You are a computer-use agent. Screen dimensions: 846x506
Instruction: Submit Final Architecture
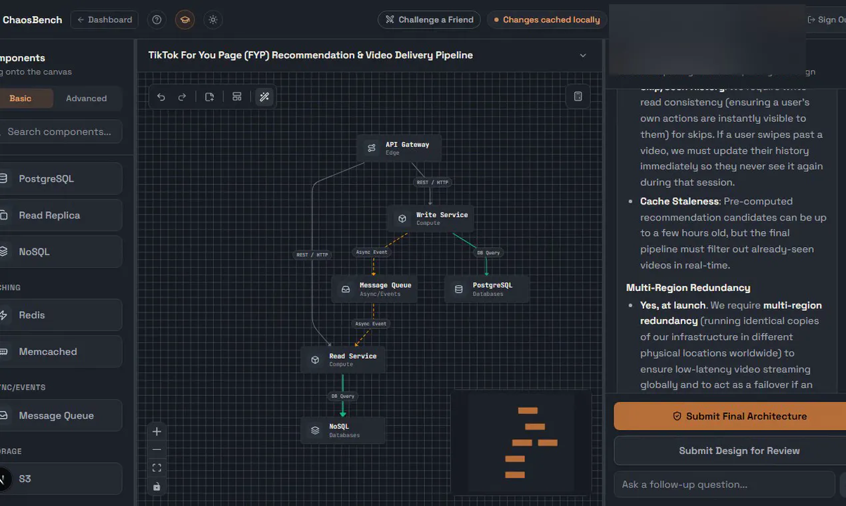pos(730,416)
